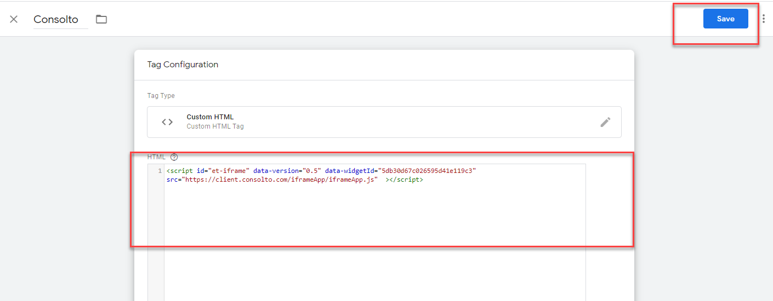The height and width of the screenshot is (301, 773).
Task: Open the help icon next to the HTML label
Action: 174,157
